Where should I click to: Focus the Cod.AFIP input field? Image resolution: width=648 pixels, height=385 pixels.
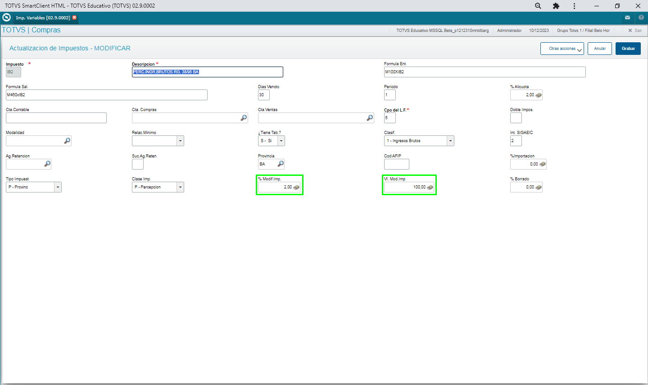397,164
